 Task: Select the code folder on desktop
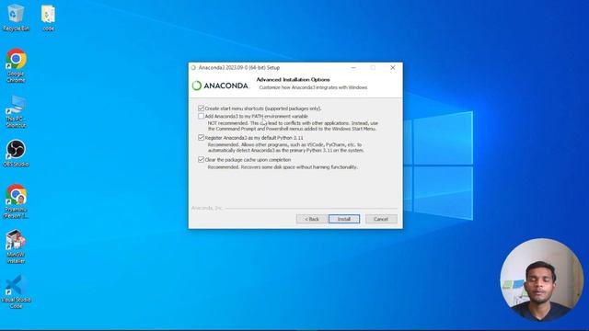tap(48, 17)
